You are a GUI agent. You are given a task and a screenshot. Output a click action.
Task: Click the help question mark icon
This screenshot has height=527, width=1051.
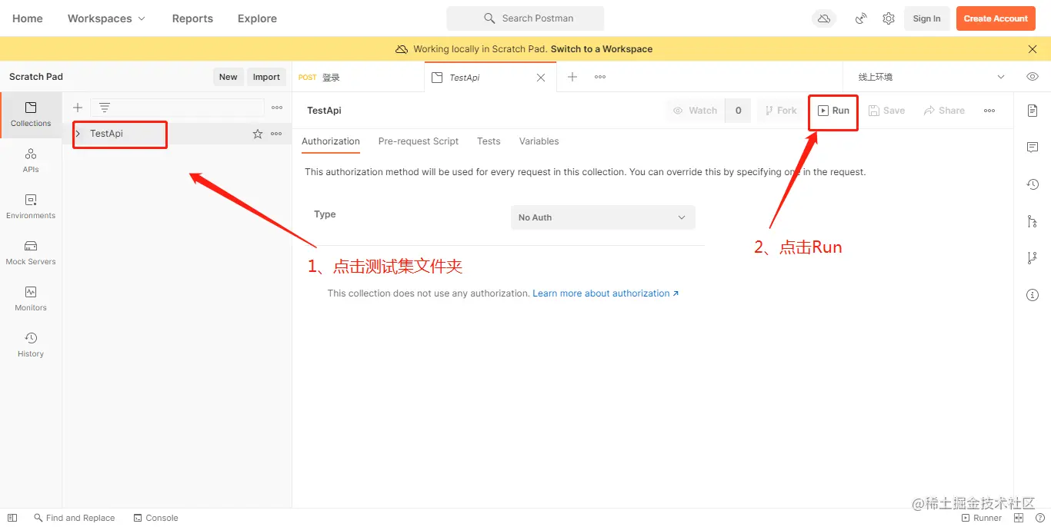(x=1039, y=518)
